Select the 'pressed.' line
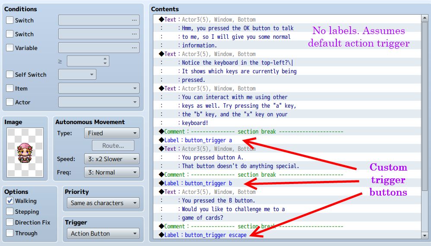 [x=287, y=80]
